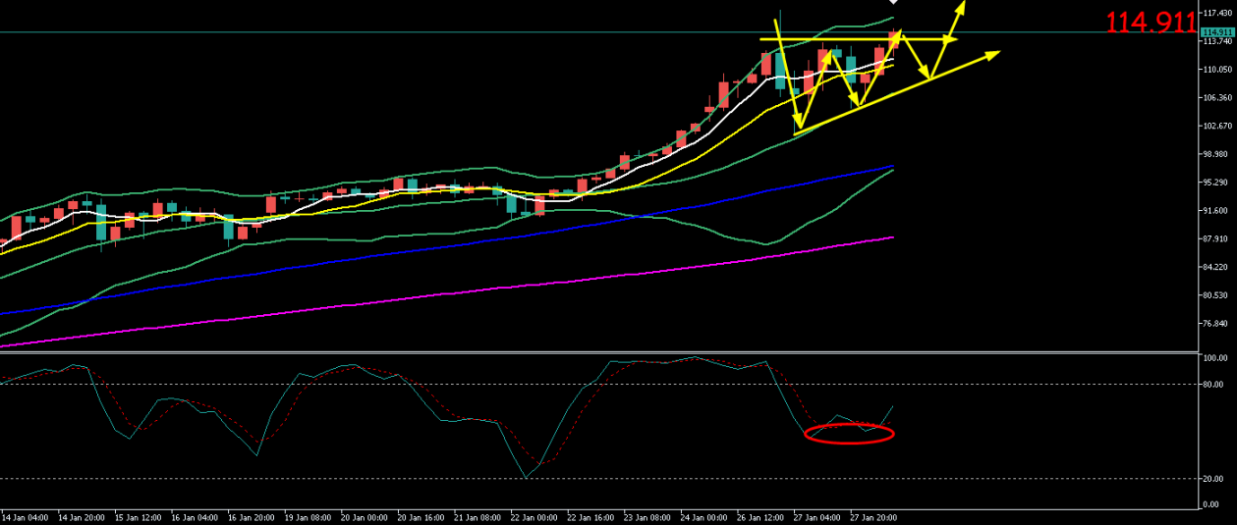Click the 22 Jan 00:00 time axis label
1237x525 pixels.
(x=535, y=516)
